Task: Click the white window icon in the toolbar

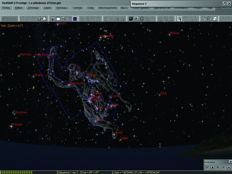Action: coord(58,19)
